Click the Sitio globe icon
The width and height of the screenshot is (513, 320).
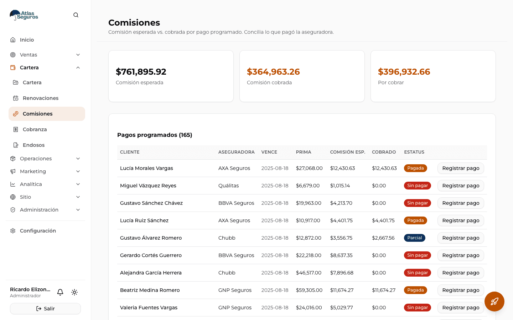tap(13, 197)
